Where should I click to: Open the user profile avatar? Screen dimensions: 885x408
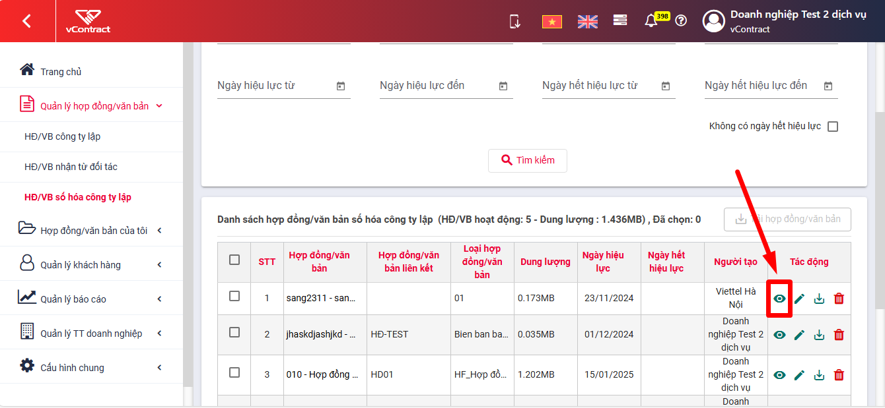[x=714, y=21]
